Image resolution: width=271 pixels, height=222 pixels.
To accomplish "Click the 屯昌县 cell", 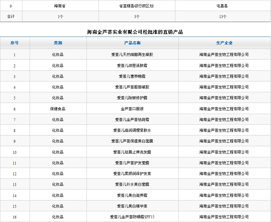I will click(222, 6).
